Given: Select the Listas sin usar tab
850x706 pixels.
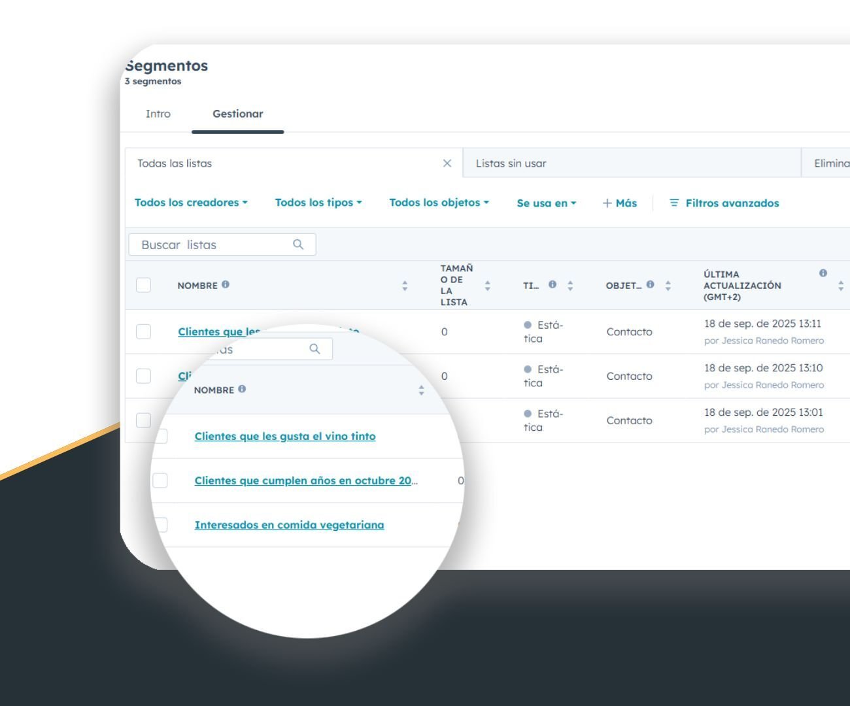Looking at the screenshot, I should (511, 163).
